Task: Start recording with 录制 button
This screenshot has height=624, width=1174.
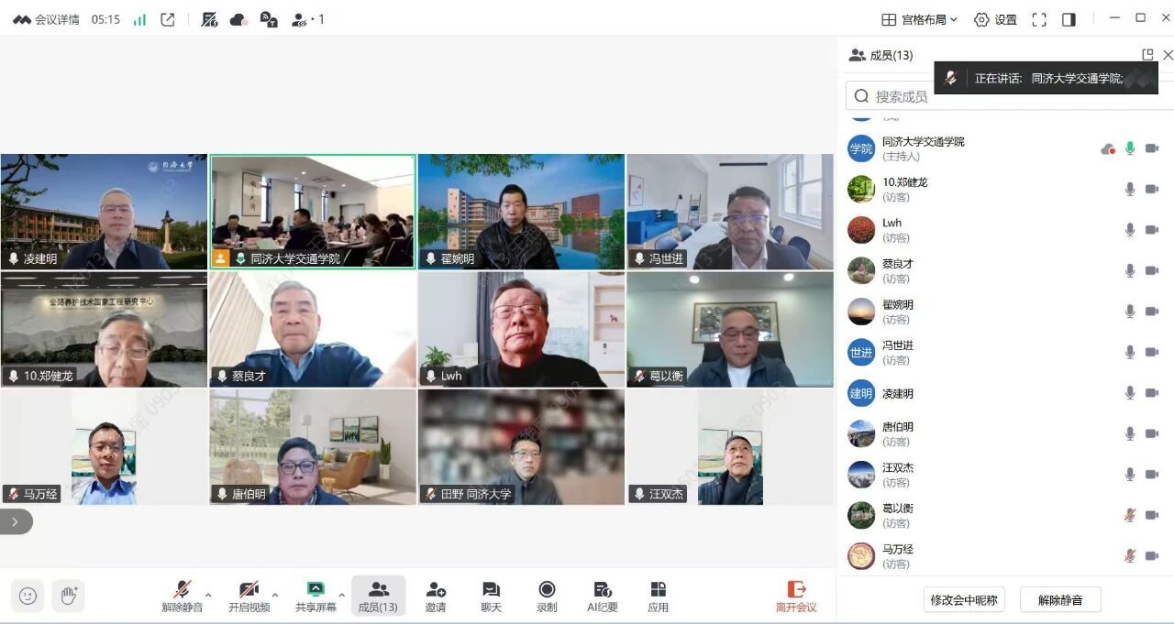Action: tap(547, 596)
